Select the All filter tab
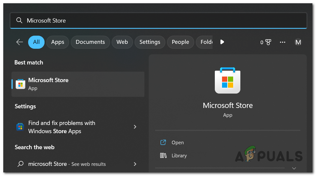This screenshot has height=176, width=316. [x=36, y=42]
